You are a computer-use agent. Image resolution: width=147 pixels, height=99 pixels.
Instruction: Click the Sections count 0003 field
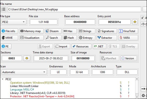(x=12, y=58)
